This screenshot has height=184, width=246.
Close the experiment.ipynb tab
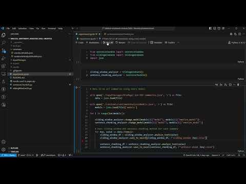[100, 34]
